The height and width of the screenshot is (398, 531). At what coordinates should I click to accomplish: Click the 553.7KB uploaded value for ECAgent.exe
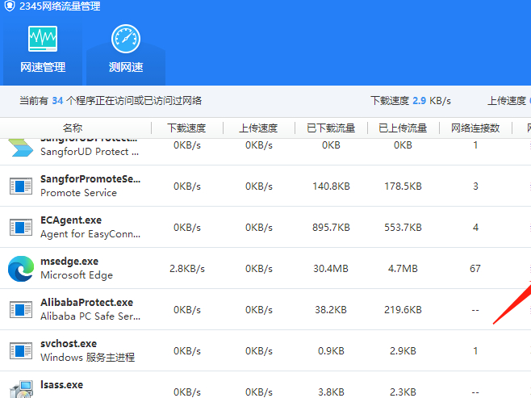[403, 228]
